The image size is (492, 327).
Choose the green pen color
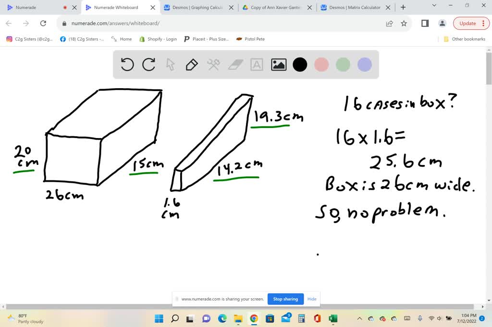tap(343, 65)
